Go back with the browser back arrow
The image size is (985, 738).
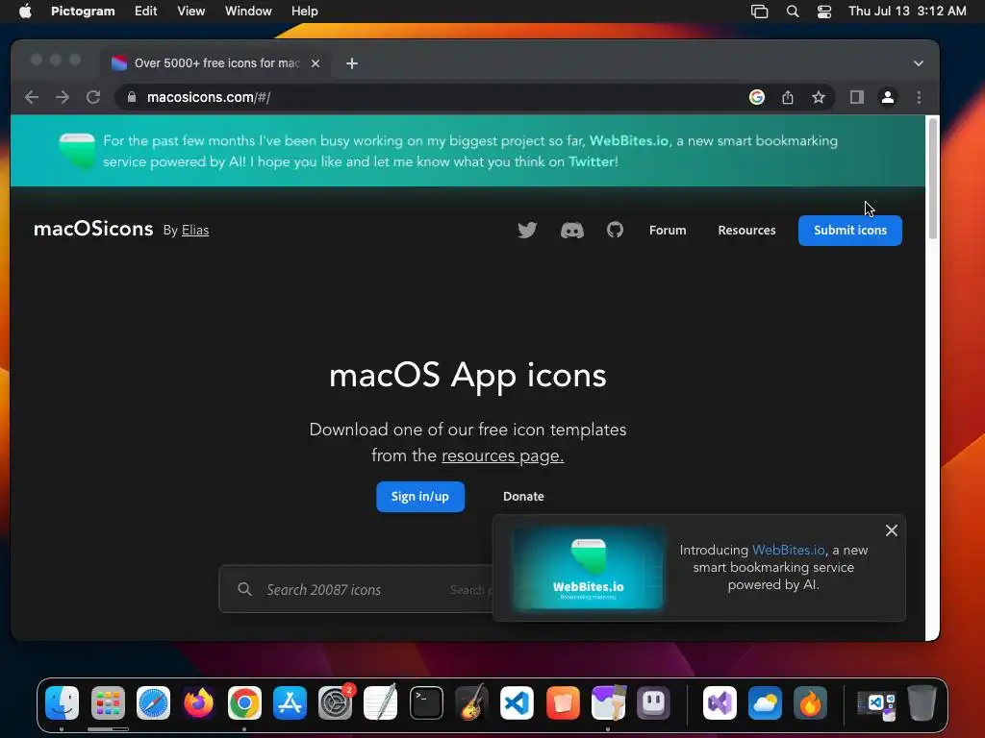tap(32, 97)
